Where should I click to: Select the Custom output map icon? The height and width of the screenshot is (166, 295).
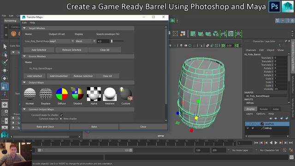click(x=126, y=94)
